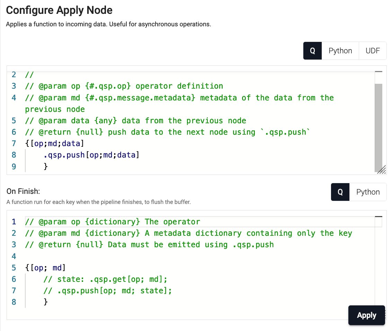Click 'previous node' wrapped comment text
Viewport: 392px width, 331px height.
[x=55, y=109]
